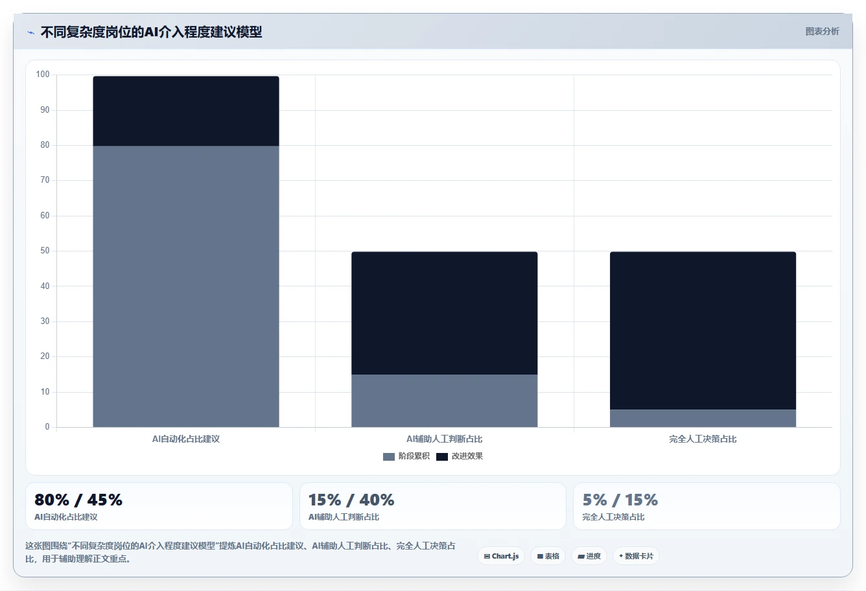The width and height of the screenshot is (866, 591).
Task: Click the dark bar segment of 完全人工决策占比
Action: pyautogui.click(x=703, y=330)
